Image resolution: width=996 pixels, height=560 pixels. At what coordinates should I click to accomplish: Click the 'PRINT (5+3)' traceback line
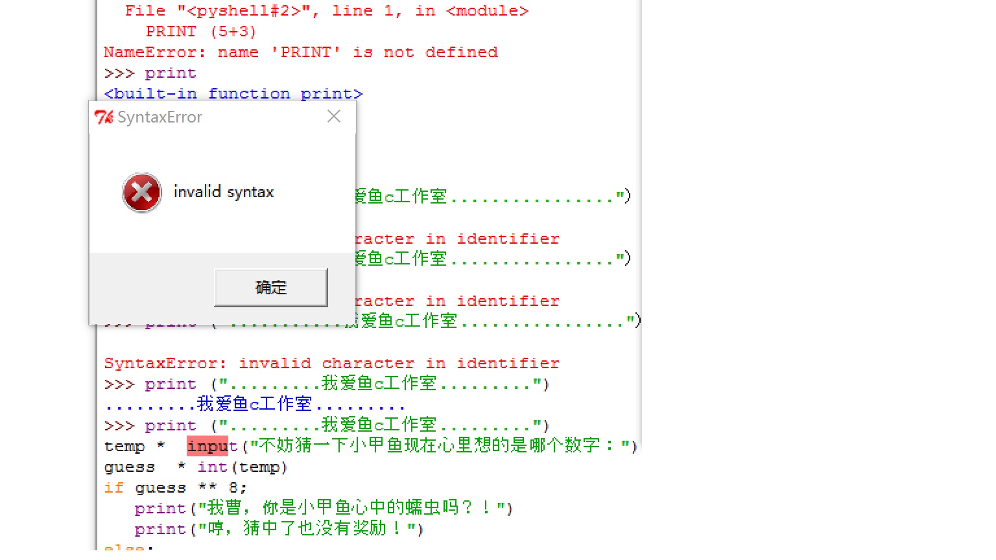201,32
